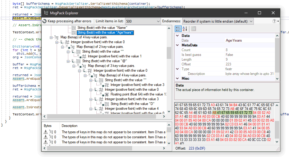289x157 pixels.
Task: Collapse the Data category in properties
Action: 177,36
